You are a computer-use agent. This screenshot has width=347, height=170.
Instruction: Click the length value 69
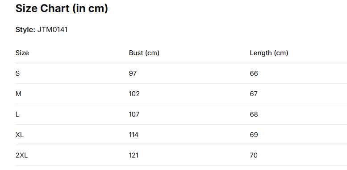click(254, 135)
